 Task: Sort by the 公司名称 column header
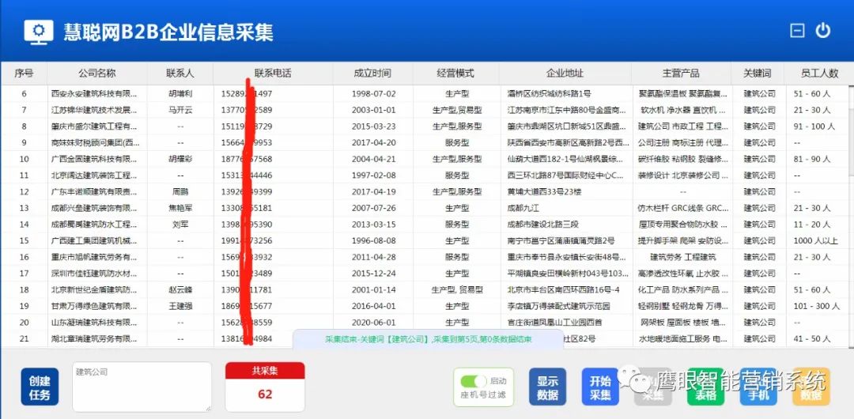coord(97,73)
